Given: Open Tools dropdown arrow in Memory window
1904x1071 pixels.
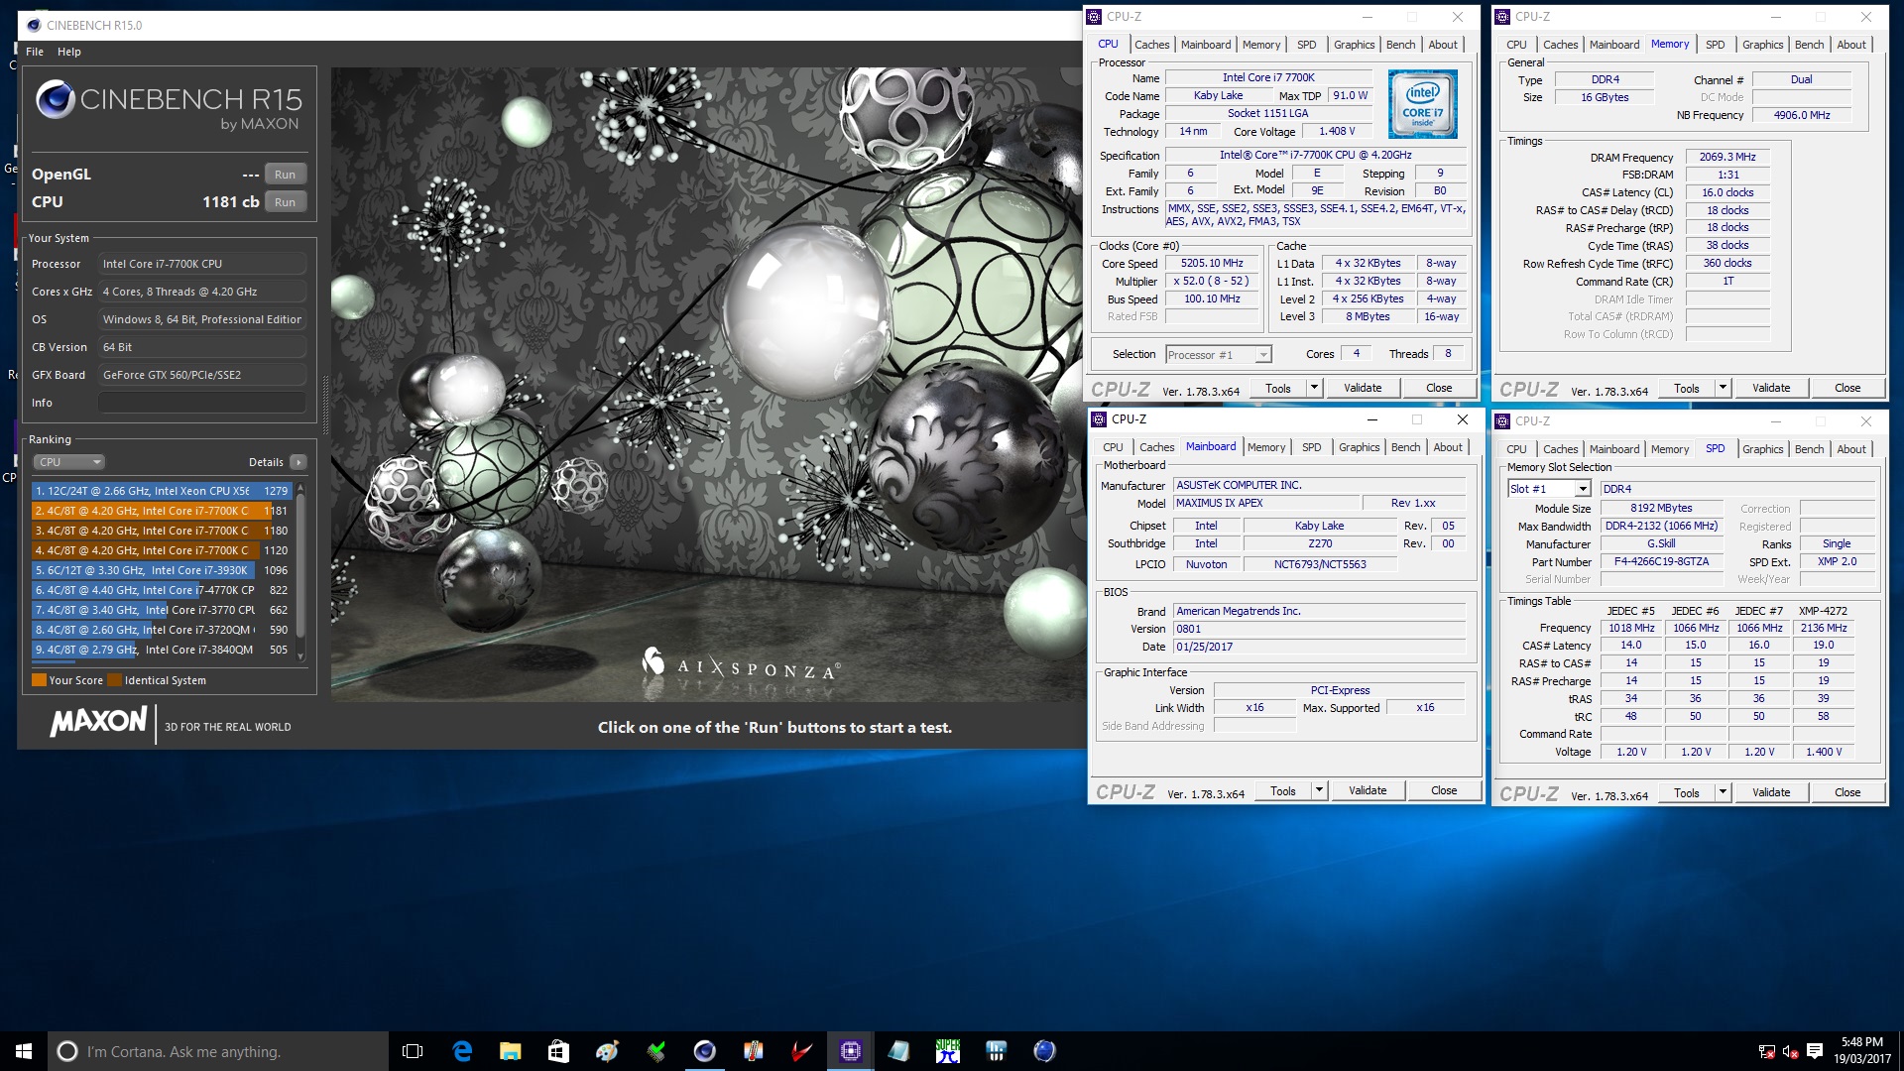Looking at the screenshot, I should click(x=1724, y=388).
